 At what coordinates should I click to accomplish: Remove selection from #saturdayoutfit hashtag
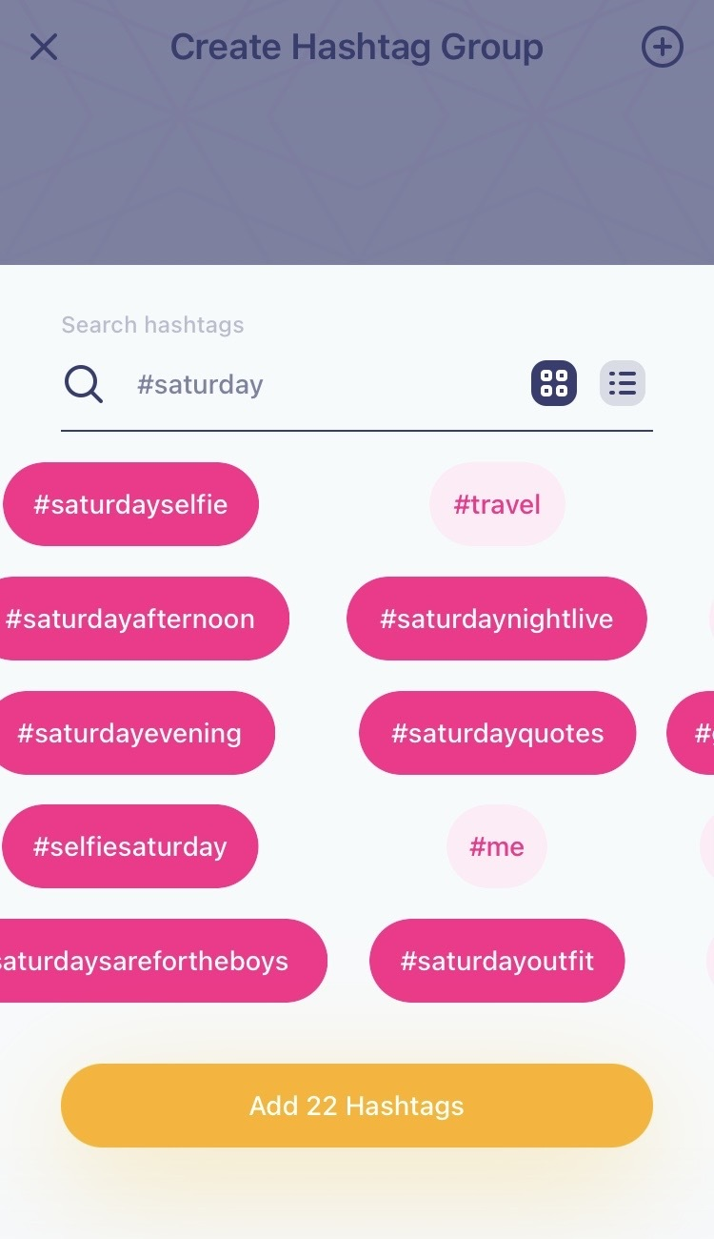pyautogui.click(x=497, y=960)
